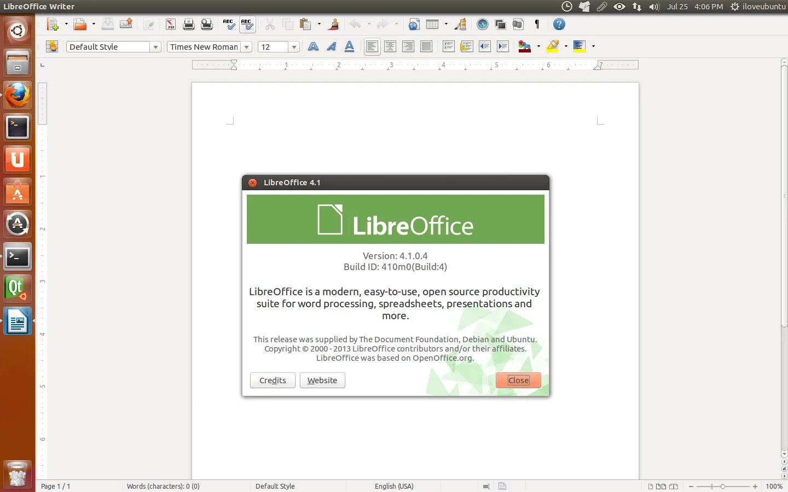Click the Open folder icon

pyautogui.click(x=80, y=24)
